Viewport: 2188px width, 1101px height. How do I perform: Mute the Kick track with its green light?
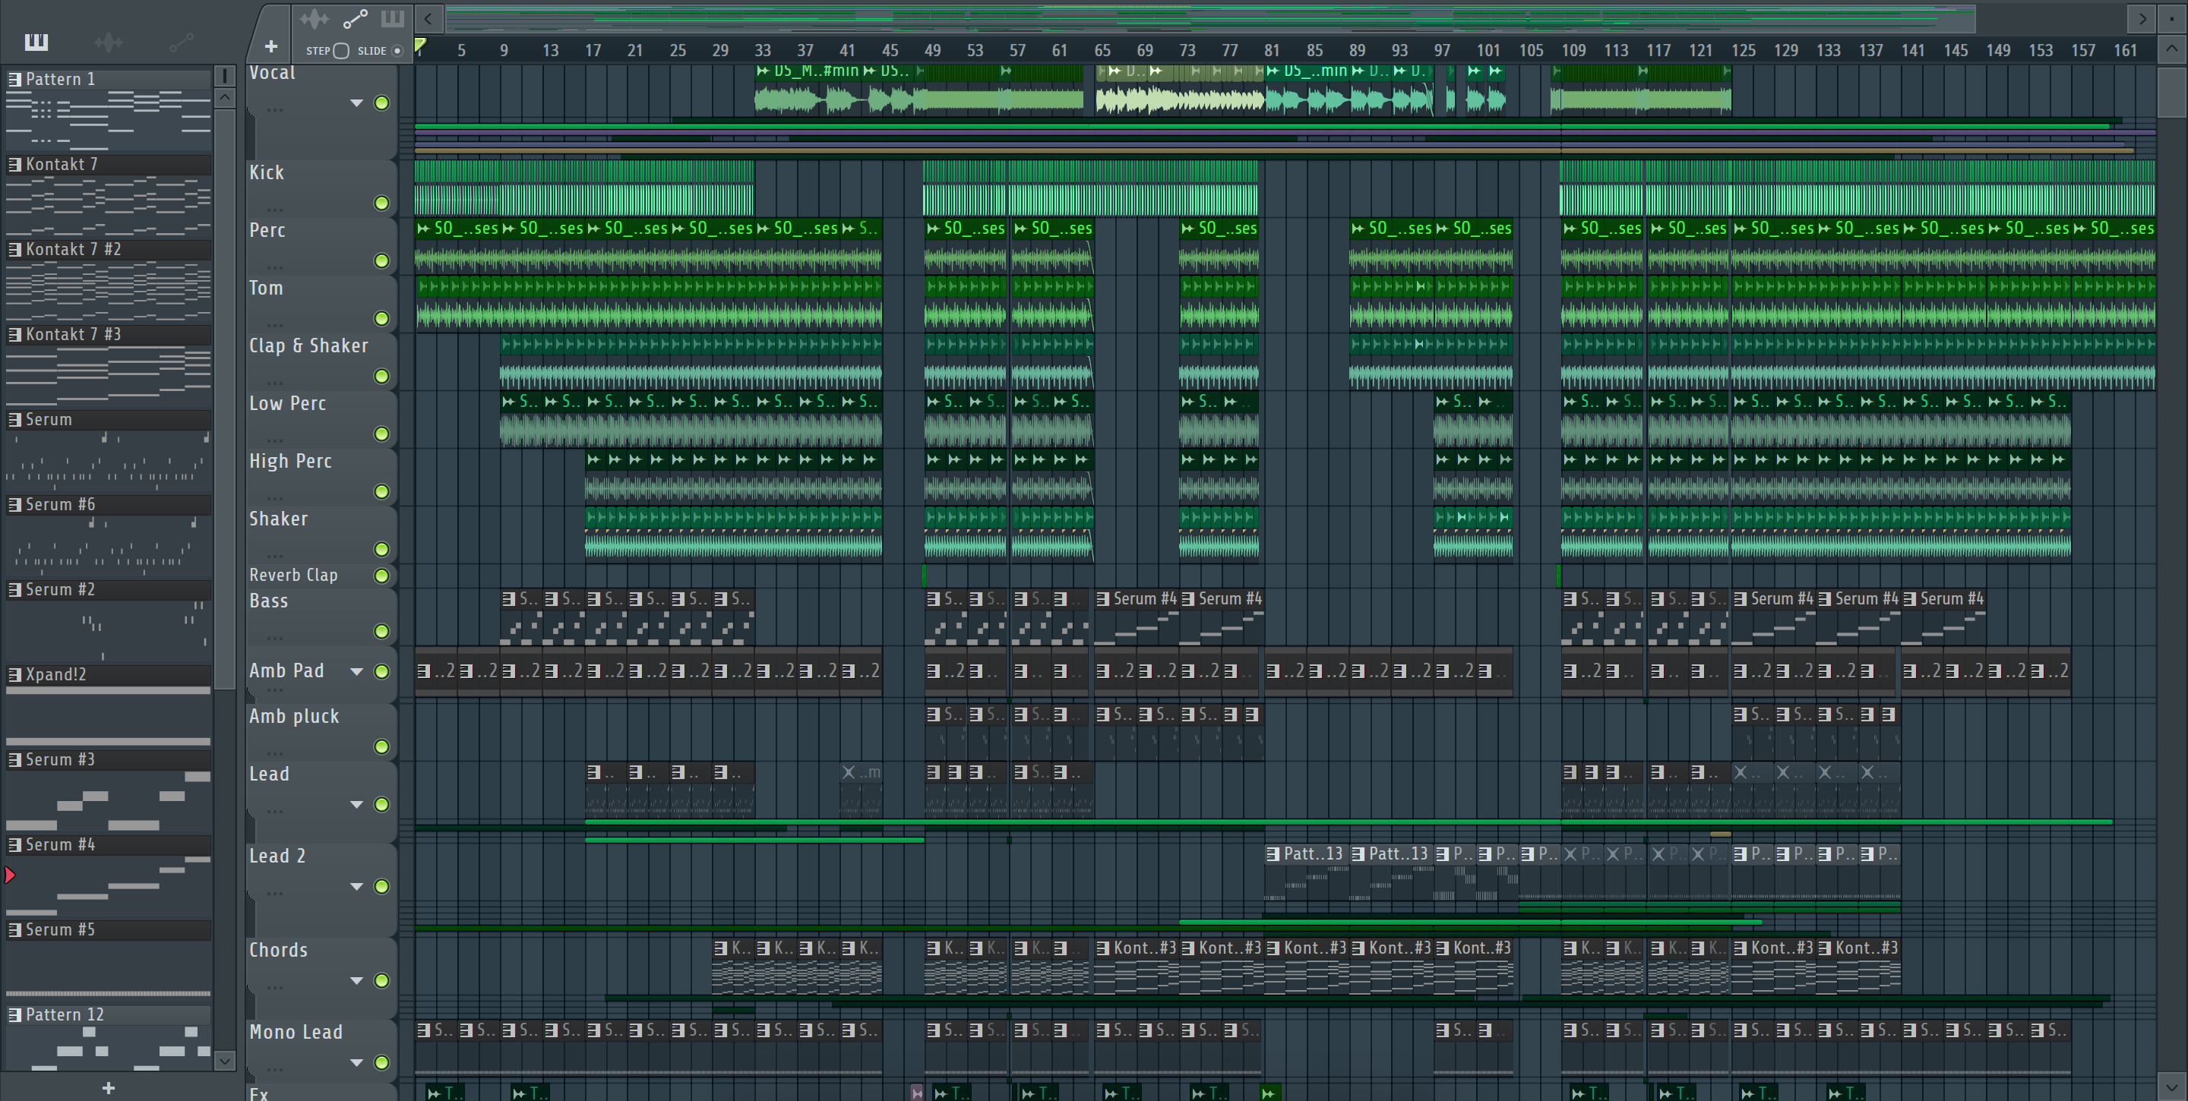(382, 203)
